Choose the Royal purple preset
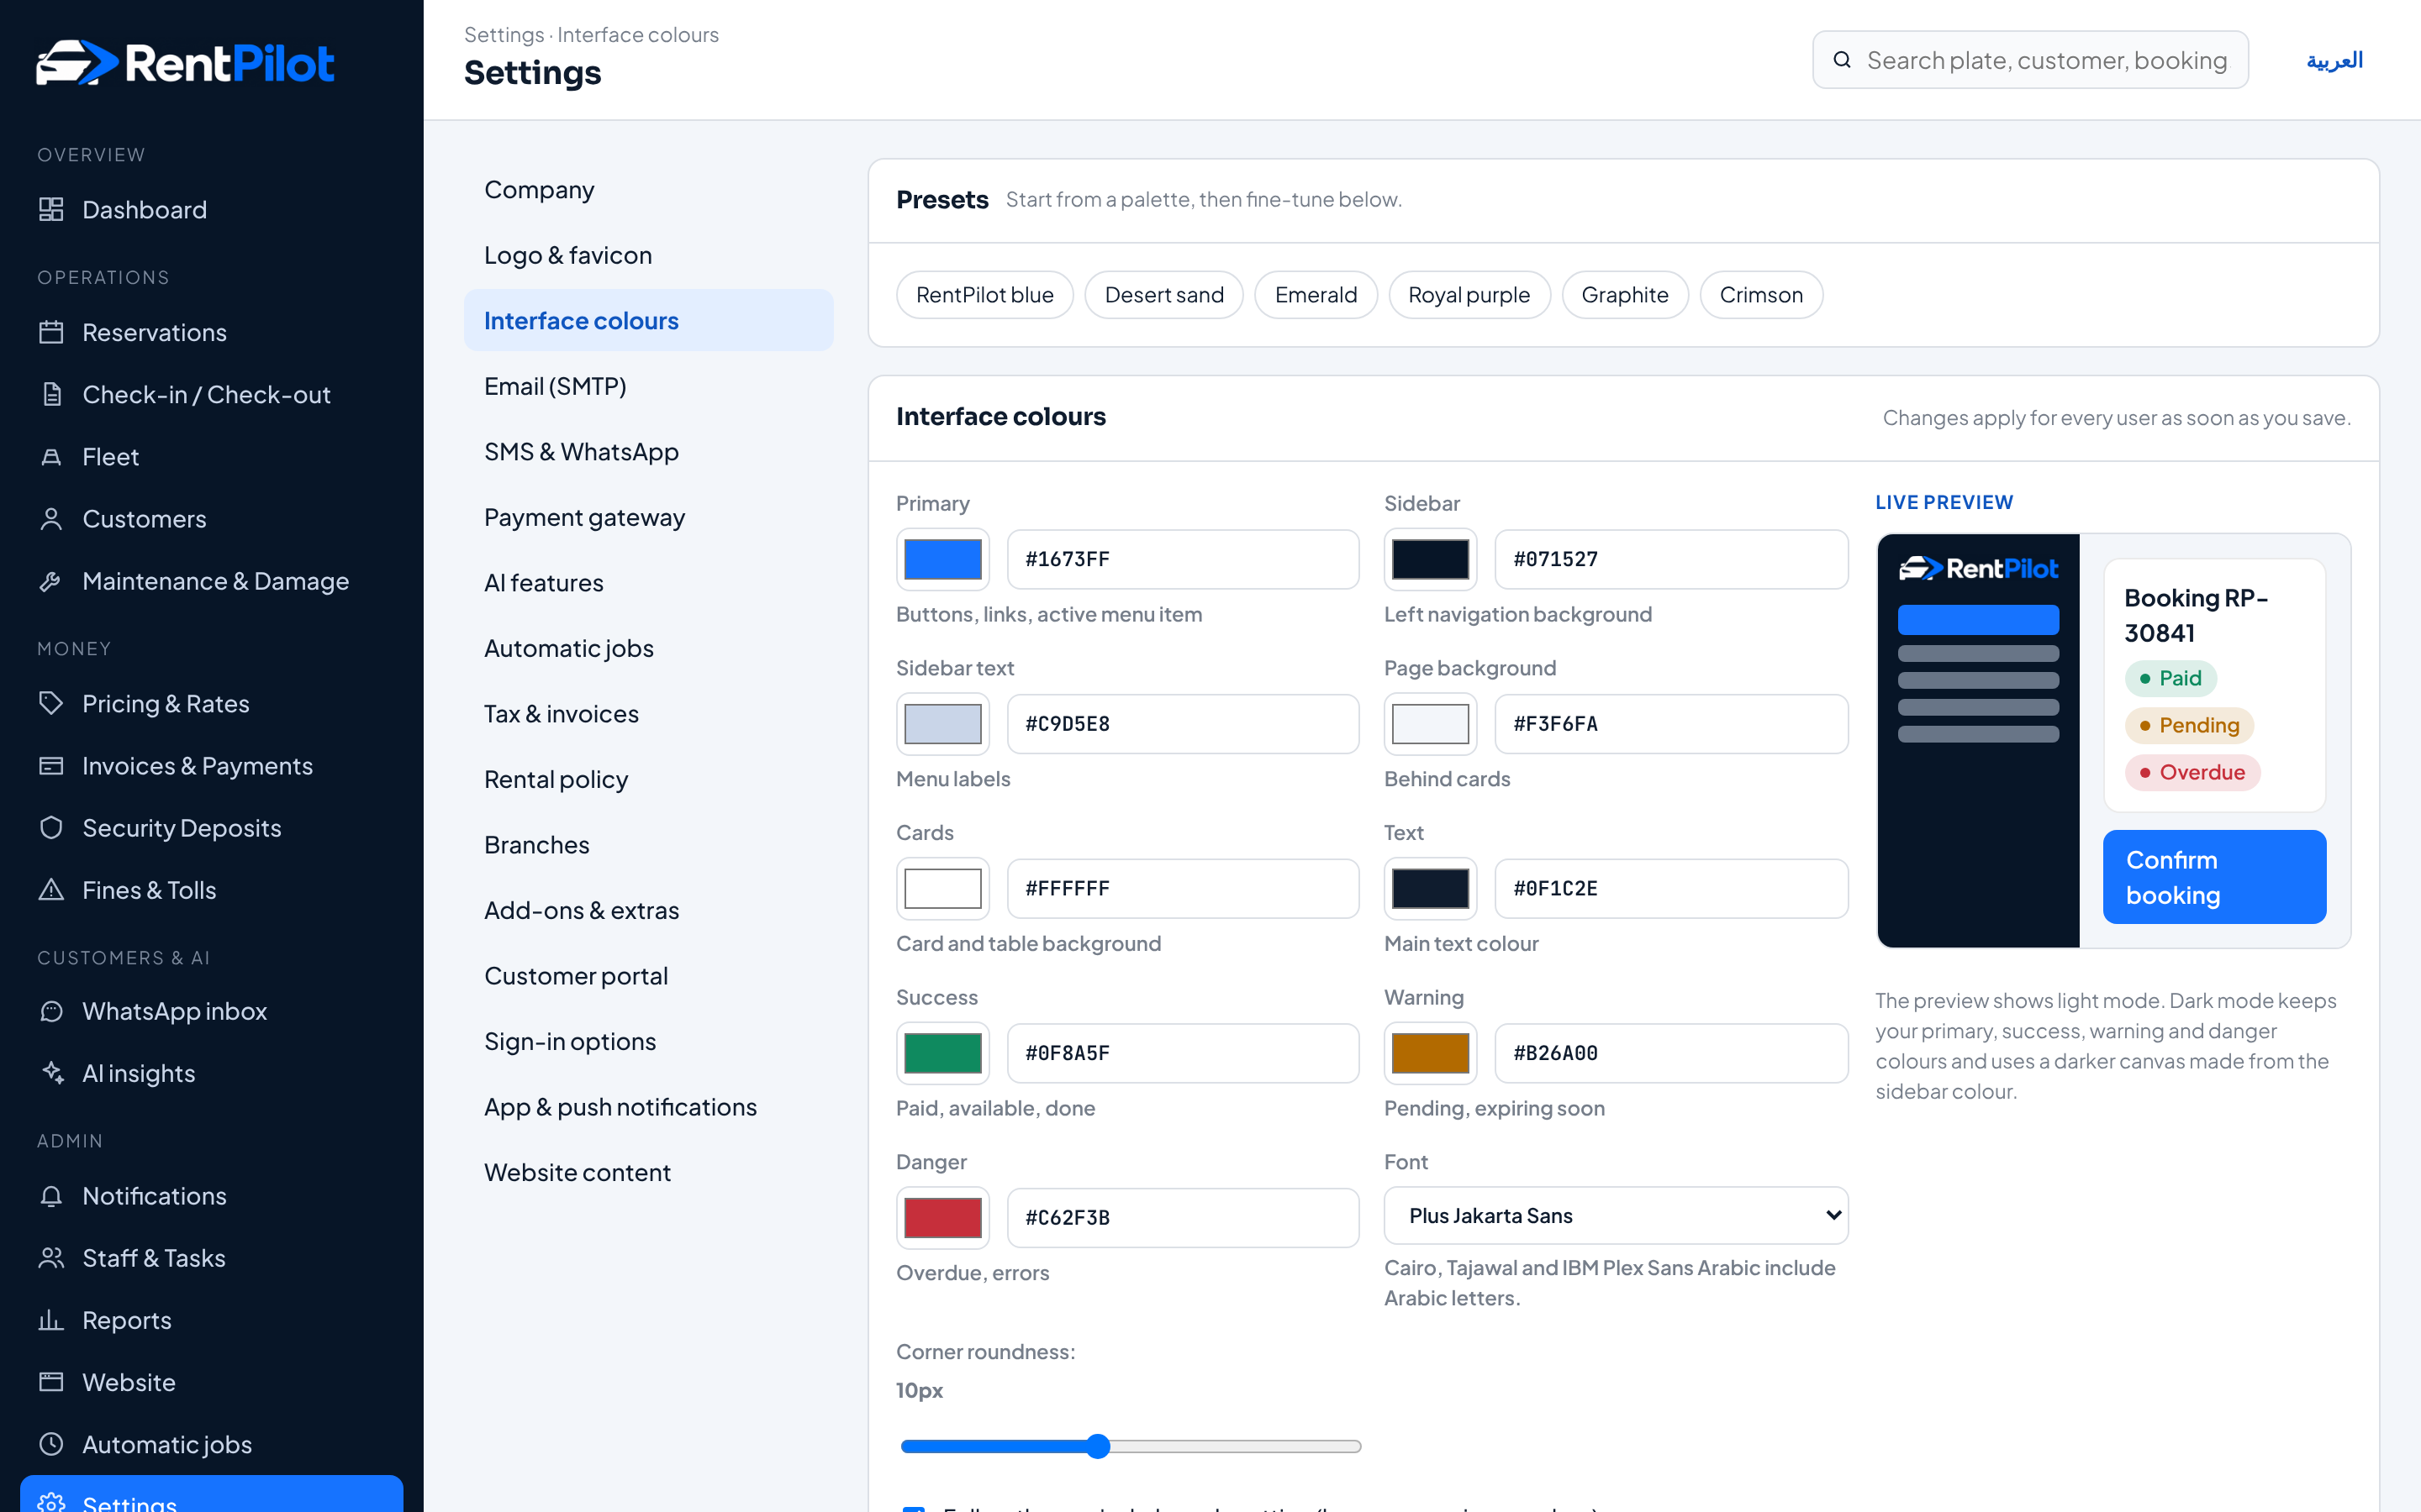 tap(1469, 295)
